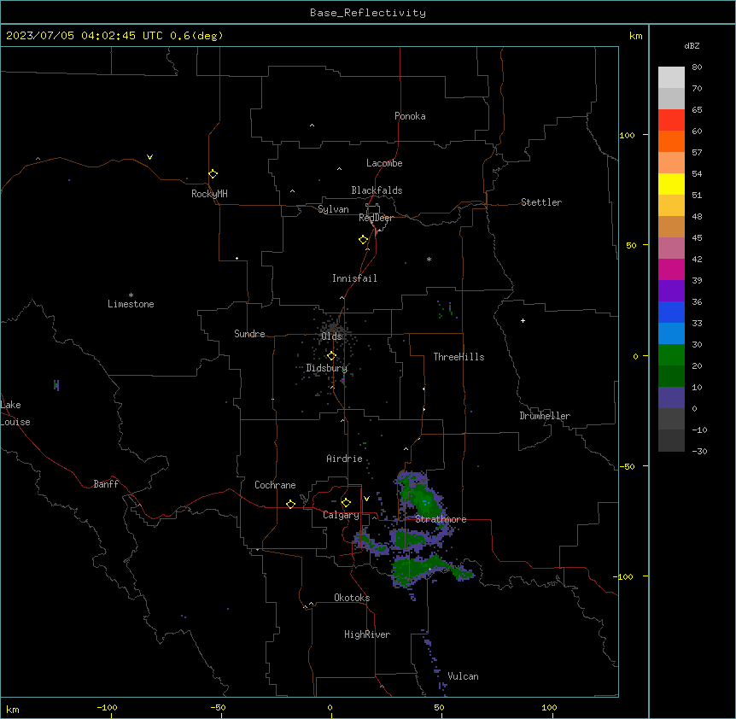Image resolution: width=736 pixels, height=719 pixels.
Task: Click the -100 tick on the bottom axis
Action: [x=107, y=707]
